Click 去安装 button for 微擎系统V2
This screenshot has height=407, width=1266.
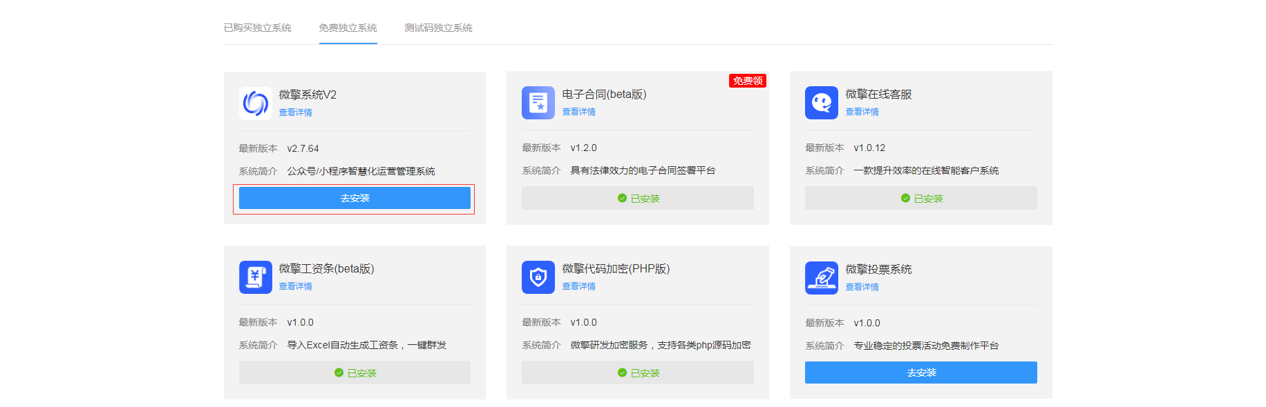[x=355, y=198]
